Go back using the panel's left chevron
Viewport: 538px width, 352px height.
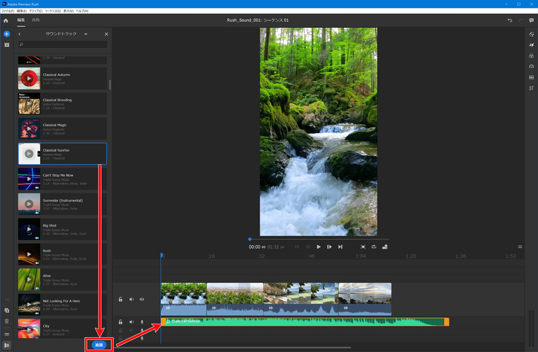[20, 34]
